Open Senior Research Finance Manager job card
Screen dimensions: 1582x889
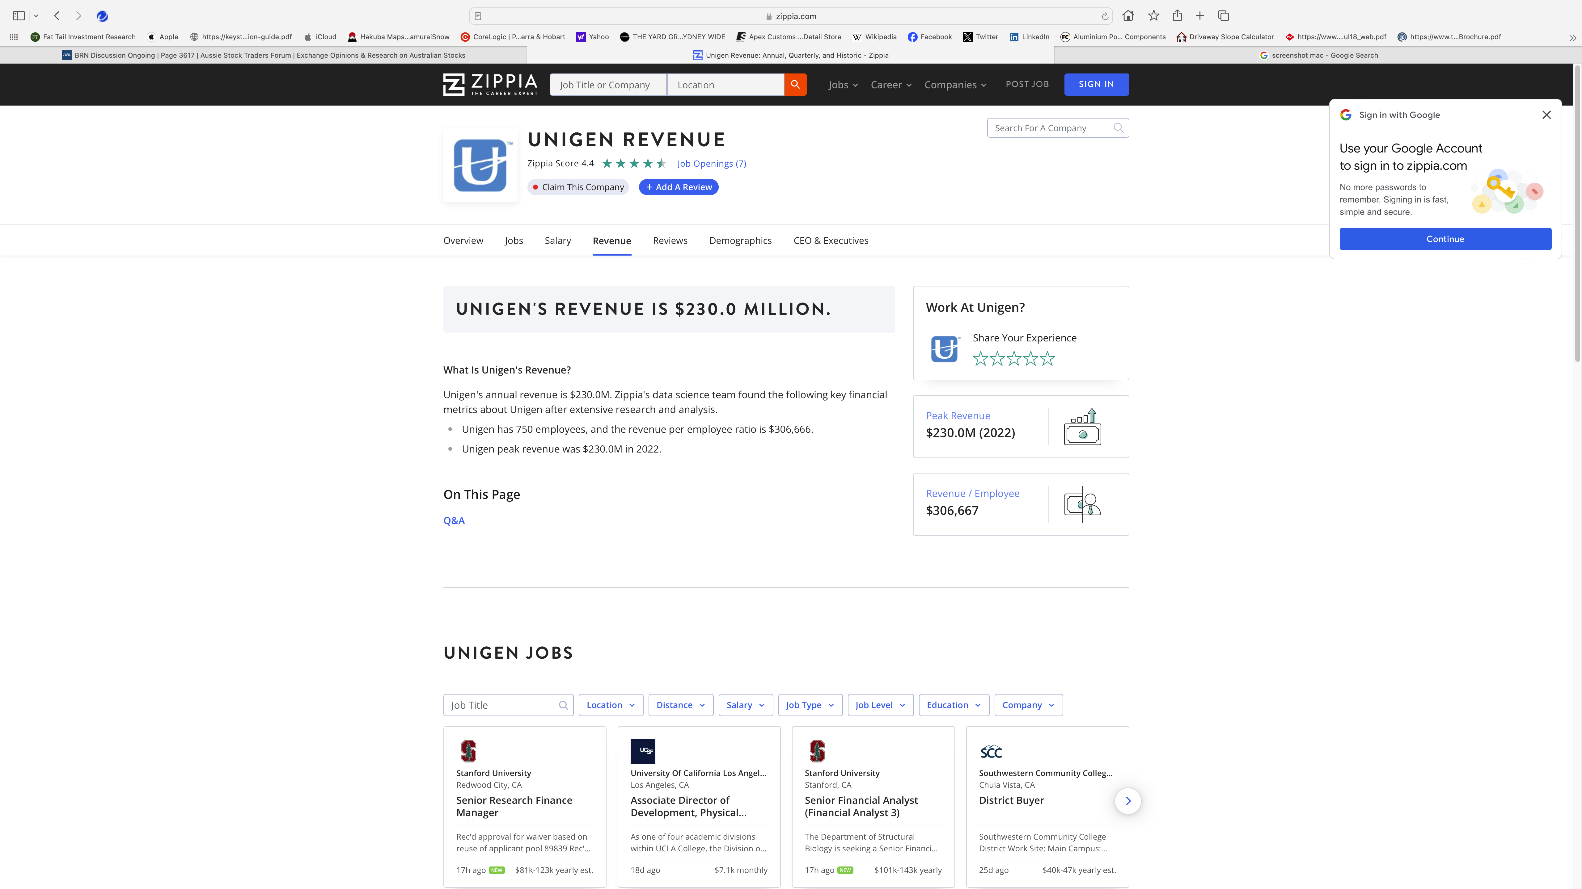point(524,807)
